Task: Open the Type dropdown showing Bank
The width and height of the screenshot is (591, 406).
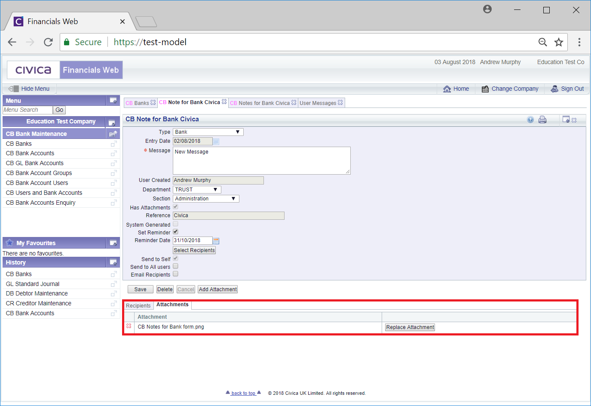Action: (208, 132)
